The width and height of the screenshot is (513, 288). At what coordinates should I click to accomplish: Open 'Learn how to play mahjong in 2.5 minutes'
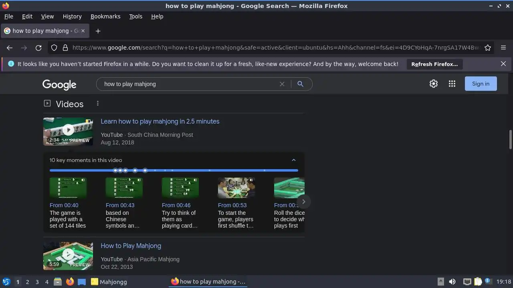[x=160, y=121]
